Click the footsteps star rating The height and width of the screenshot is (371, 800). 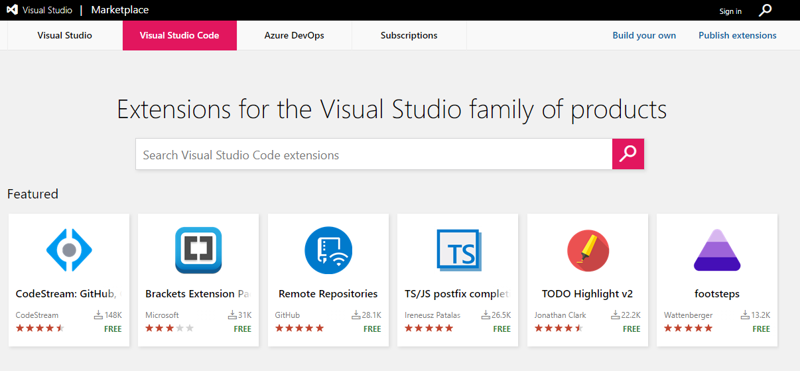689,328
